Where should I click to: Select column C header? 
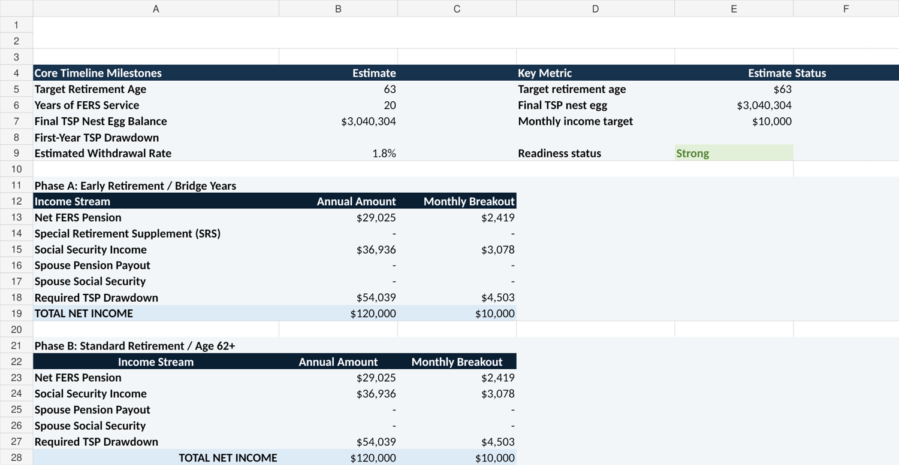click(x=457, y=8)
